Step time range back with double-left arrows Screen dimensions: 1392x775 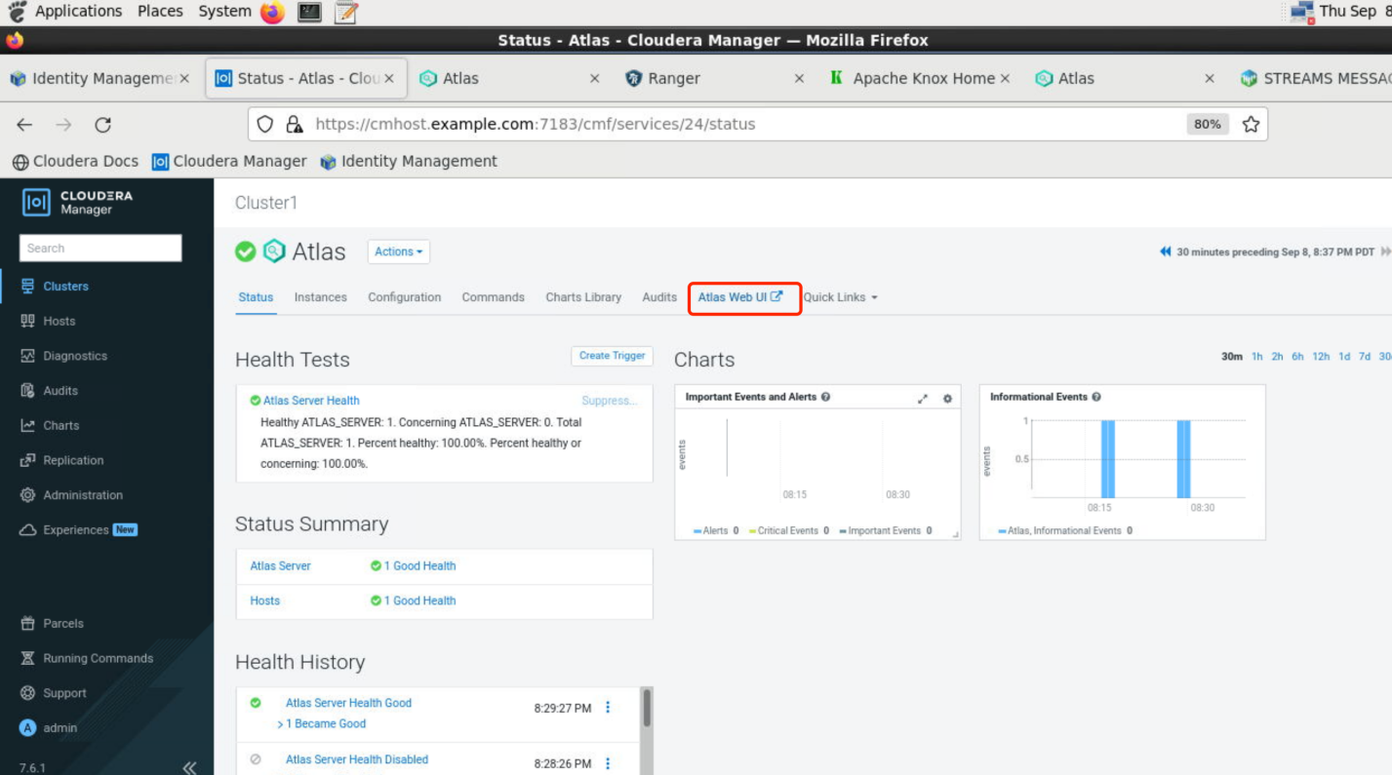[x=1165, y=252]
